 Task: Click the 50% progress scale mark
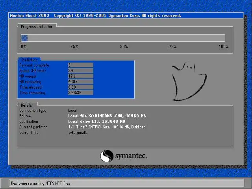[x=124, y=46]
